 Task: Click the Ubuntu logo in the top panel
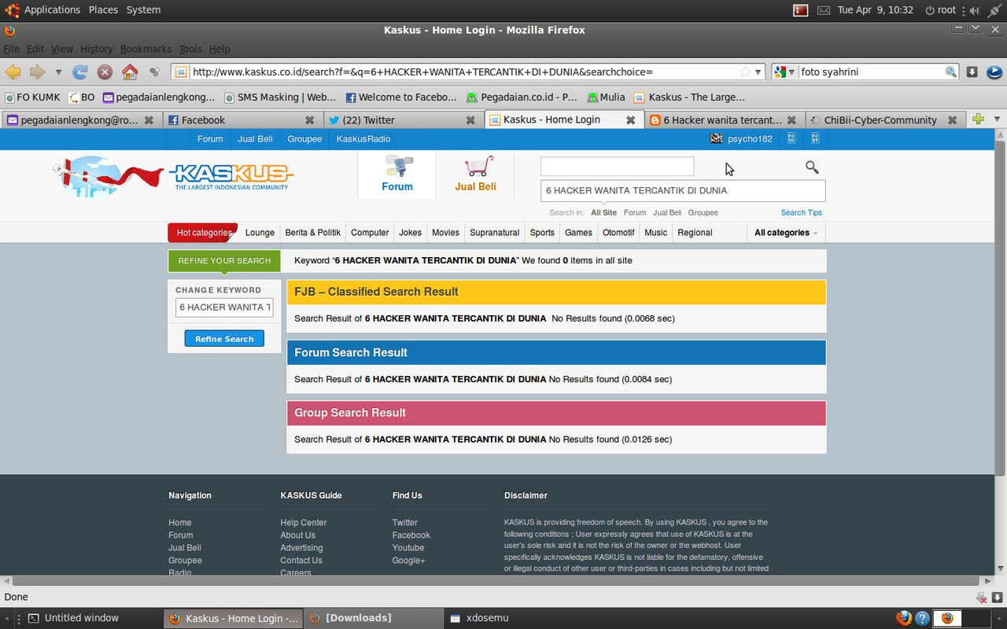(11, 9)
